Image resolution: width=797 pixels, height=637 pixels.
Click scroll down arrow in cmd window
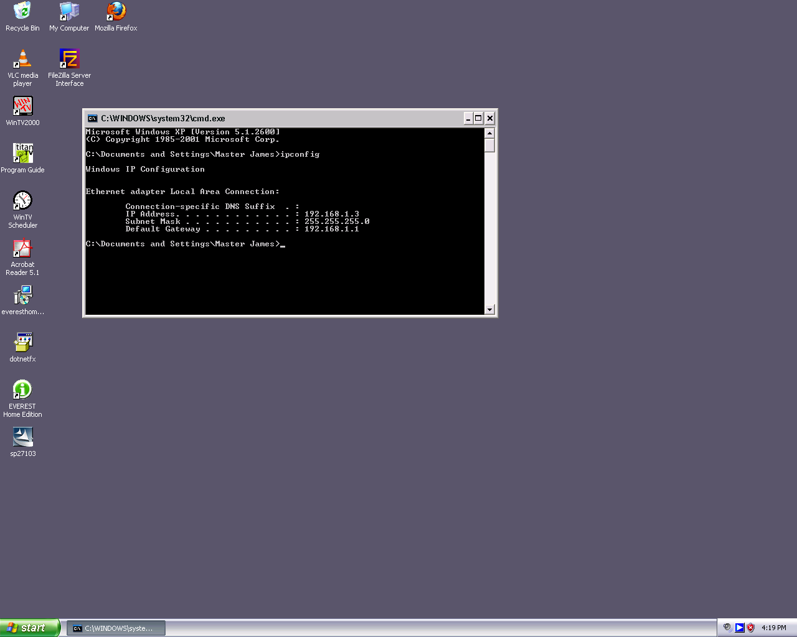tap(489, 309)
